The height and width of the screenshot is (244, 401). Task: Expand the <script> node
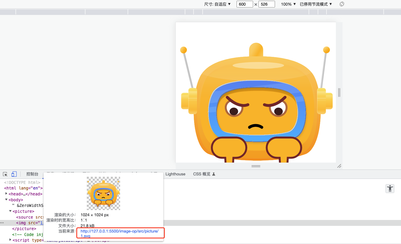coord(10,240)
